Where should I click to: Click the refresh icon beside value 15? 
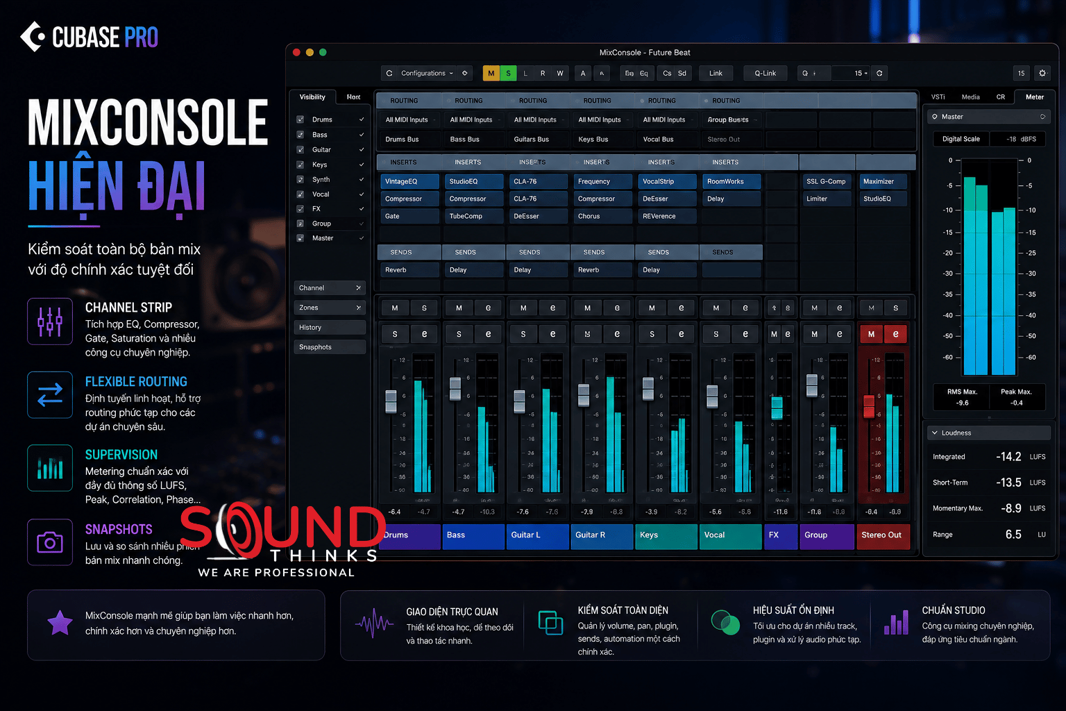point(879,73)
